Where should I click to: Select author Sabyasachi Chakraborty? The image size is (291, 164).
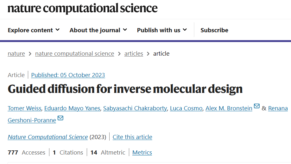point(135,108)
